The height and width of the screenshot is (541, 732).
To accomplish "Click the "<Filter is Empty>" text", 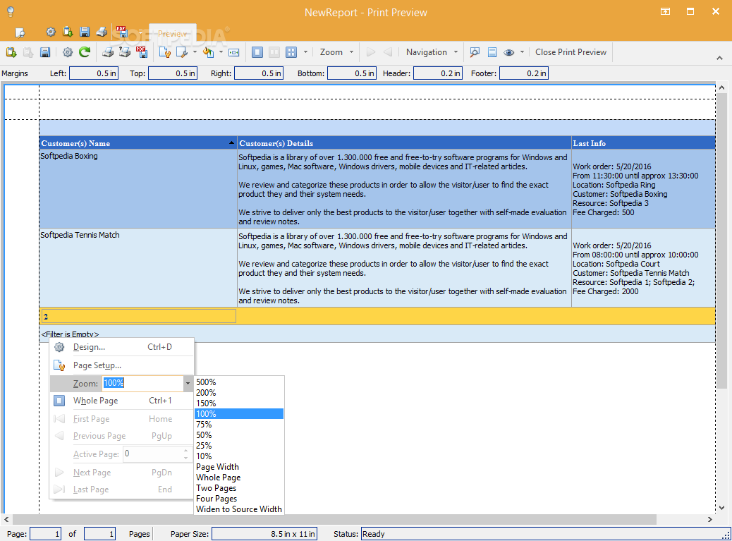I will click(x=70, y=334).
